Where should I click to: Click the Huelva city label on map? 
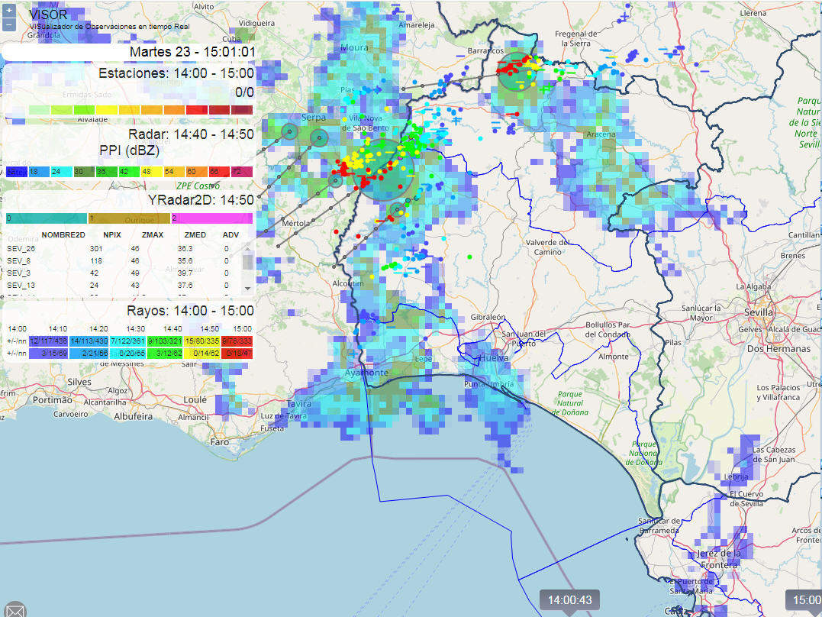(494, 358)
